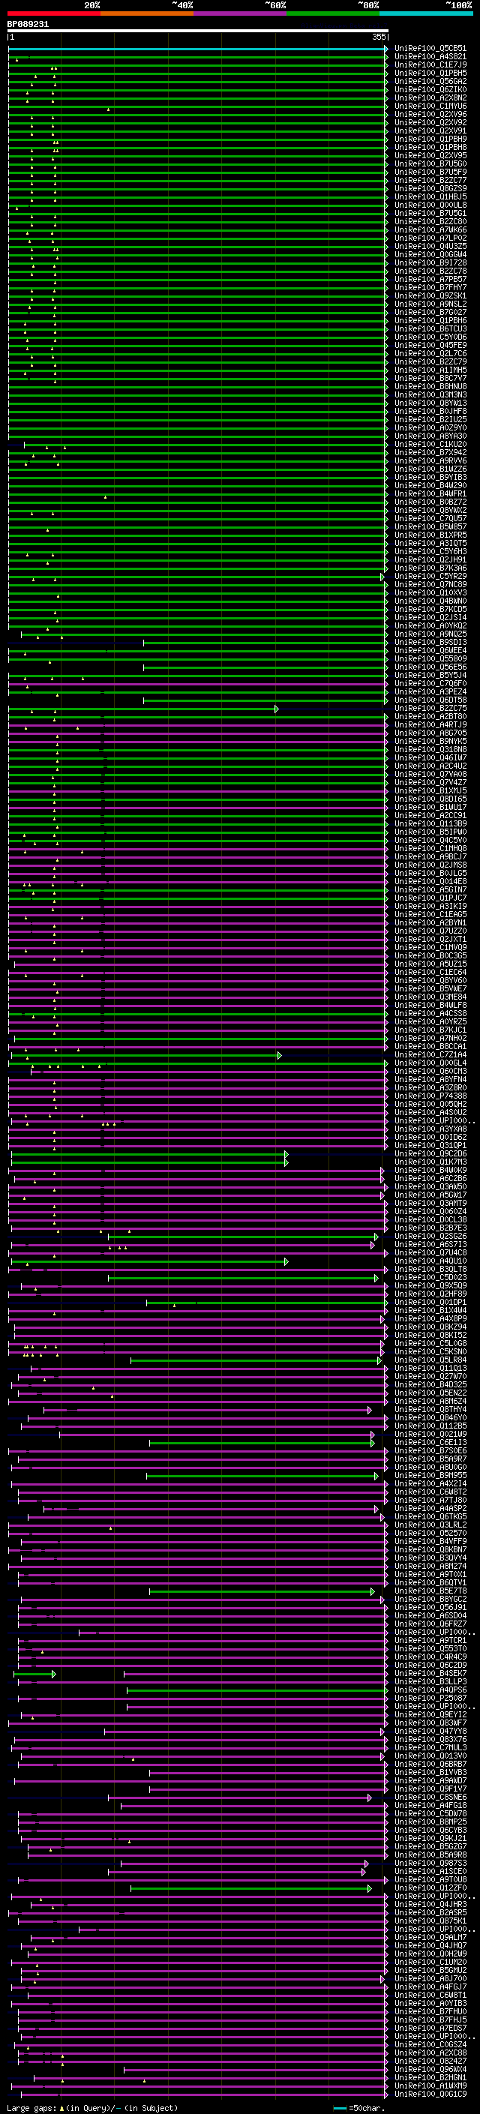Click the UniRef100_A8J700 label

point(430,1978)
